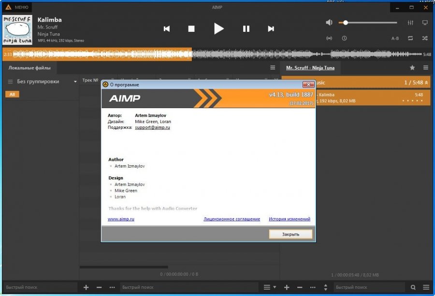Click the broadcast waves icon below the speaker

[329, 38]
